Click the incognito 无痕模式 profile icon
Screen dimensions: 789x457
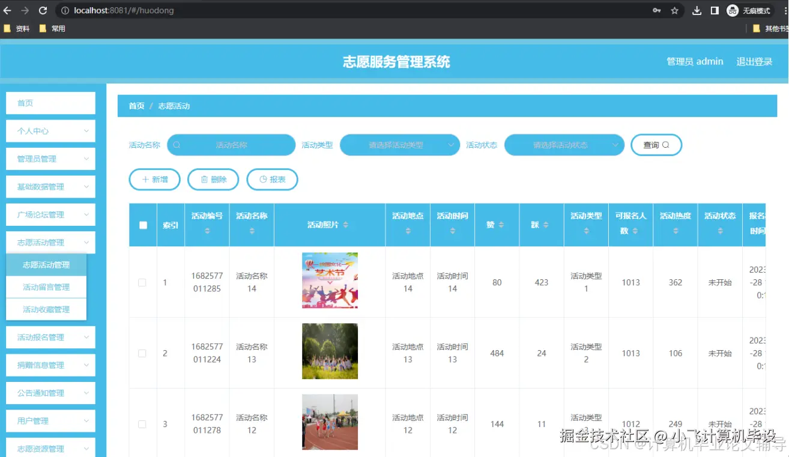(749, 10)
